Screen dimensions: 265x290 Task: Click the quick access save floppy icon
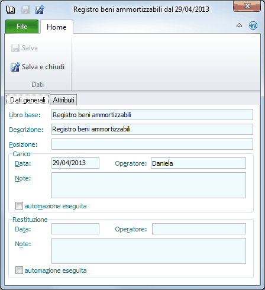25,9
